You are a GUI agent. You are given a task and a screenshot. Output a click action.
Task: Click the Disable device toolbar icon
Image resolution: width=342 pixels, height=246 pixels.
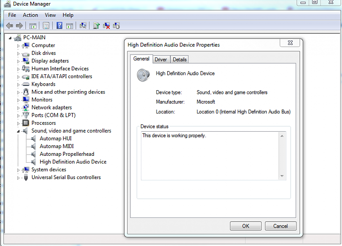click(x=116, y=26)
